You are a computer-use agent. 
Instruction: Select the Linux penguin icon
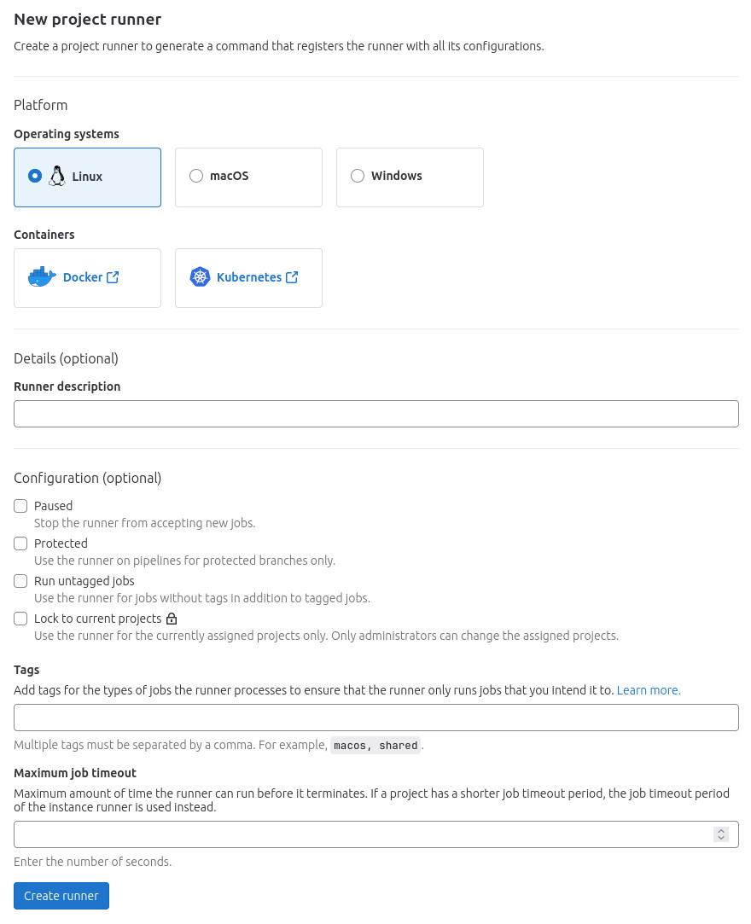pyautogui.click(x=56, y=176)
